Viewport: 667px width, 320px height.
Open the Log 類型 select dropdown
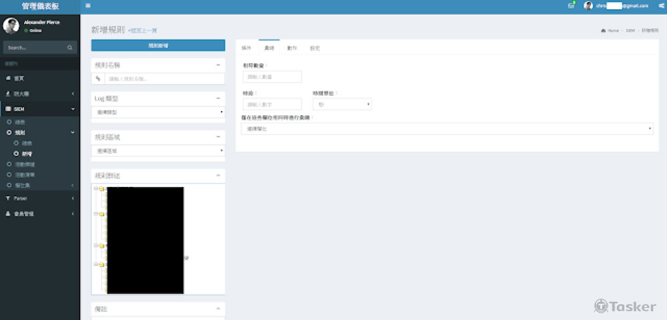pos(158,112)
